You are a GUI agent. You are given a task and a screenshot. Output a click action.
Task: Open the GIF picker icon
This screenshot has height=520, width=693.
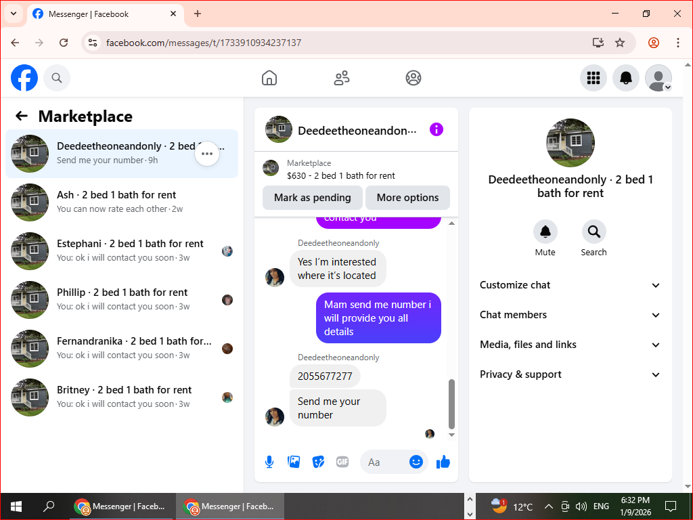[x=342, y=462]
